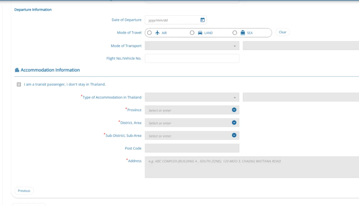Image resolution: width=359 pixels, height=206 pixels.
Task: Click the 'Departure Information' heading
Action: coord(33,10)
